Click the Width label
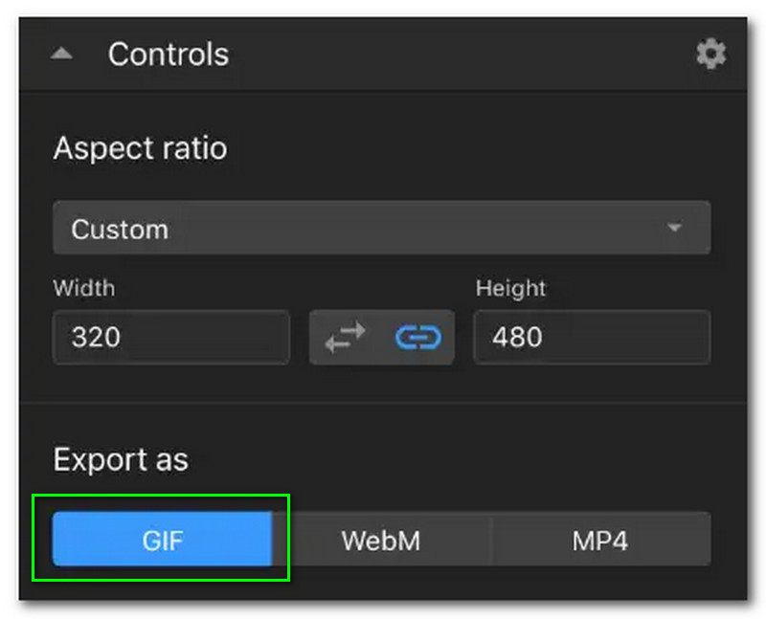 click(x=83, y=288)
